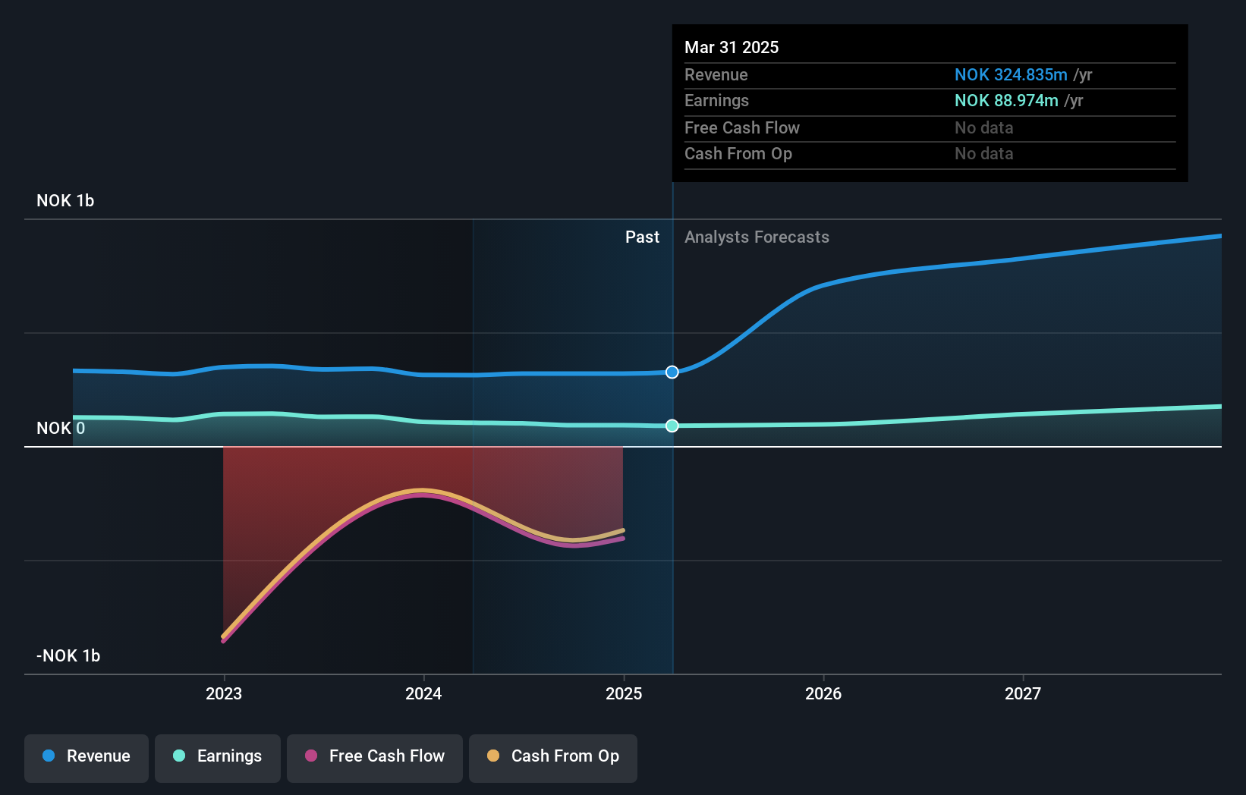Click the teal Earnings data point marker
The width and height of the screenshot is (1246, 795).
(672, 426)
